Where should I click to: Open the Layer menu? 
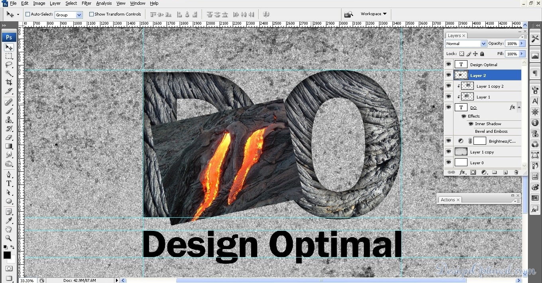[x=55, y=3]
